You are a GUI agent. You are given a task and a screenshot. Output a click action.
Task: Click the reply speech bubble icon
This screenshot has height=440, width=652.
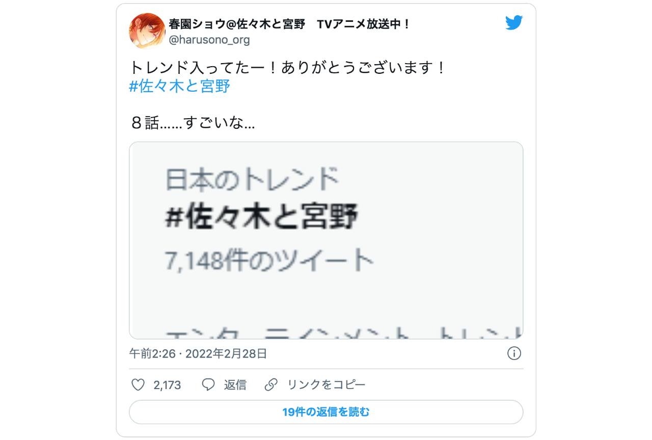pos(208,384)
